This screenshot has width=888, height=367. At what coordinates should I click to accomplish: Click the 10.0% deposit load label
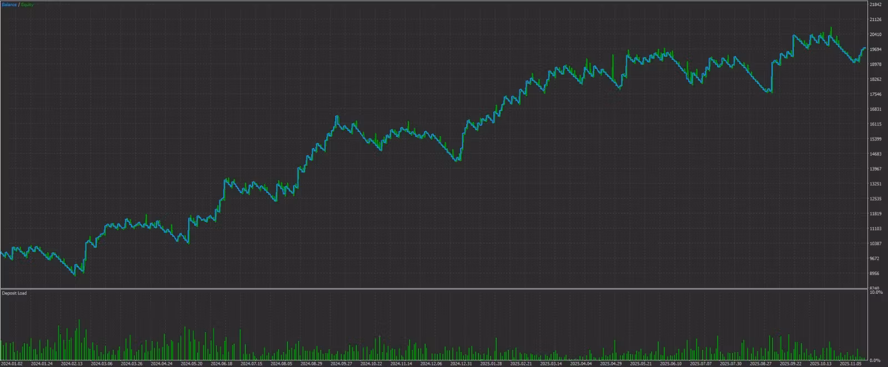point(876,292)
